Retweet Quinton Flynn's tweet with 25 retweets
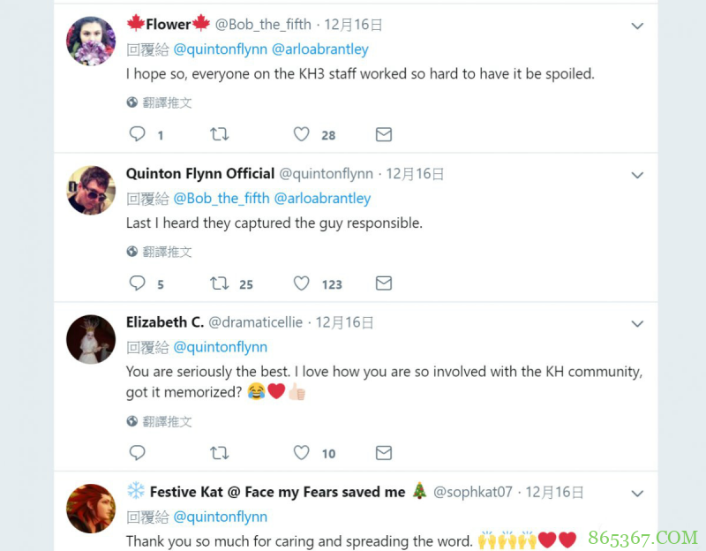The image size is (706, 551). coord(219,283)
